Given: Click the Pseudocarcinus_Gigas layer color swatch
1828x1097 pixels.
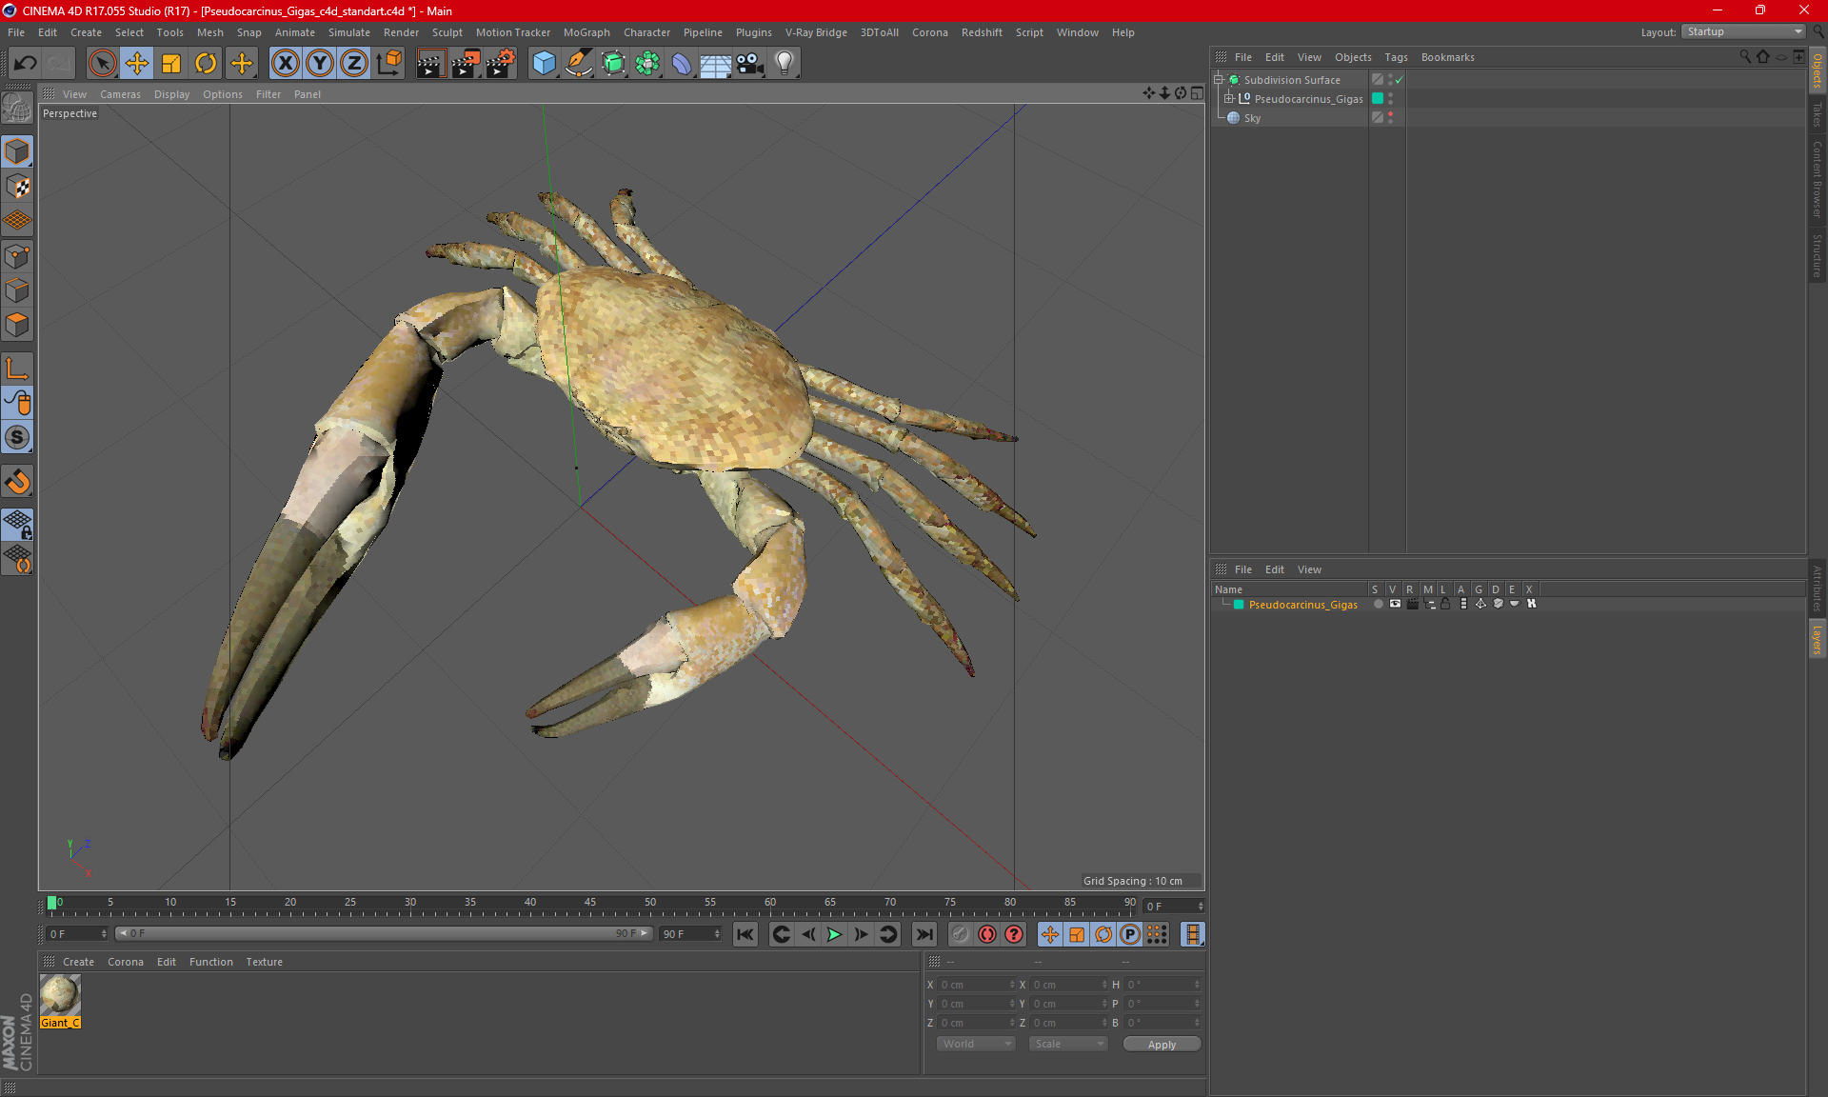Looking at the screenshot, I should point(1239,605).
